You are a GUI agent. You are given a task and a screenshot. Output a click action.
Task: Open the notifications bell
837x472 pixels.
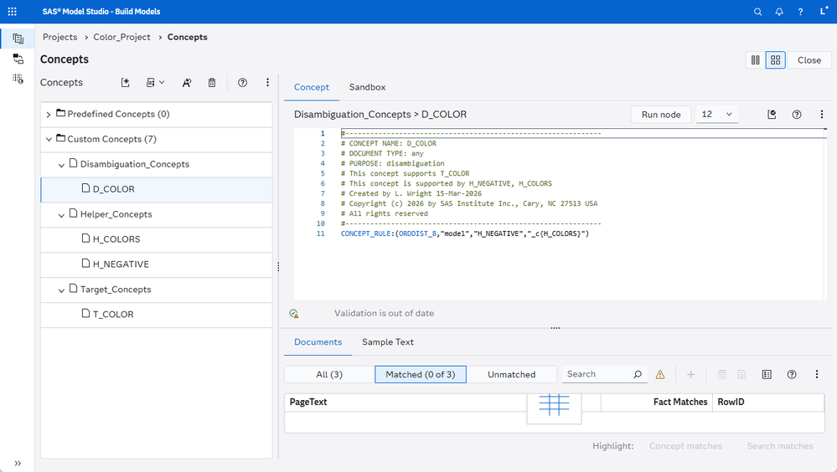point(779,12)
